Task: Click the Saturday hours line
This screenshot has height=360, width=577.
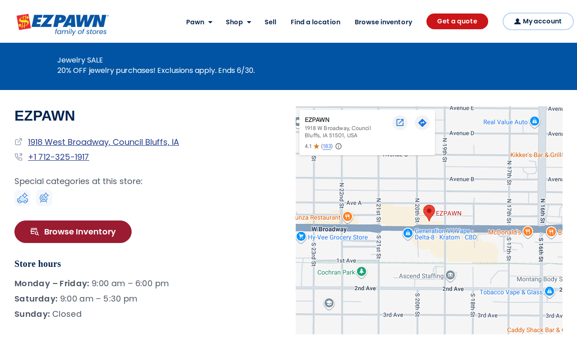Action: 76,299
